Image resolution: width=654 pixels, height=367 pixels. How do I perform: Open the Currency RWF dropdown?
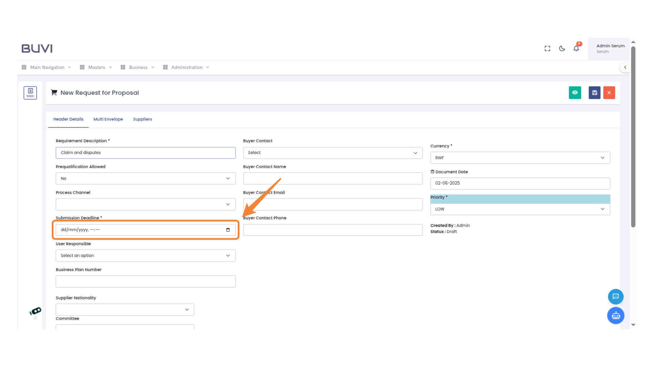(520, 158)
